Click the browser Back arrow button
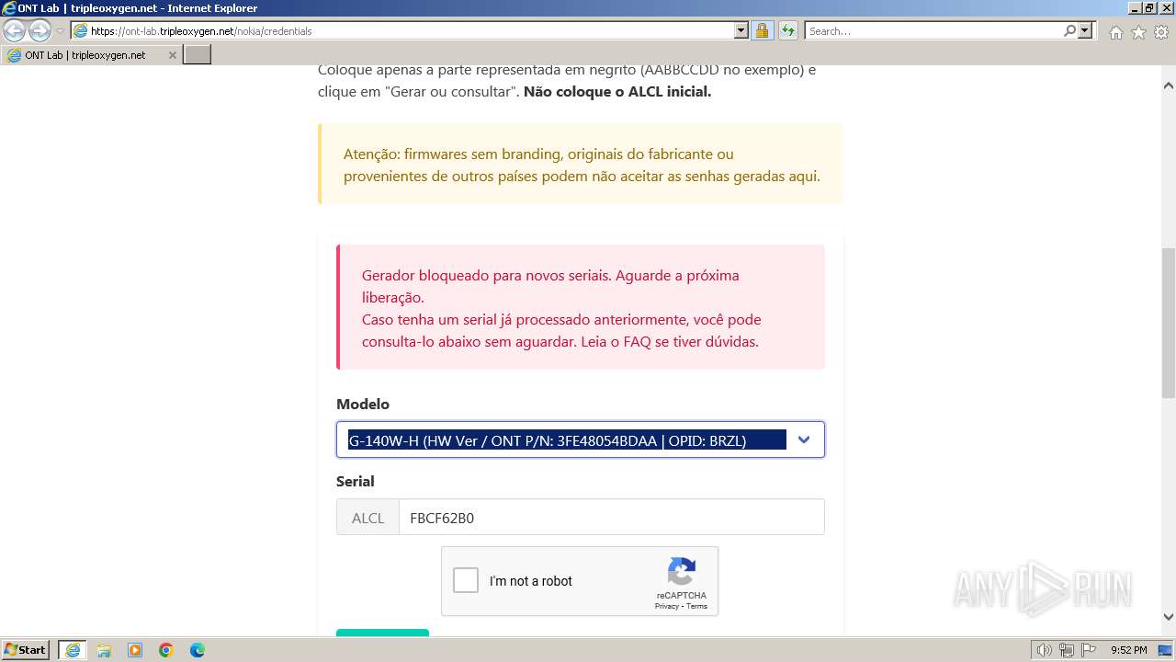The image size is (1176, 662). point(15,30)
